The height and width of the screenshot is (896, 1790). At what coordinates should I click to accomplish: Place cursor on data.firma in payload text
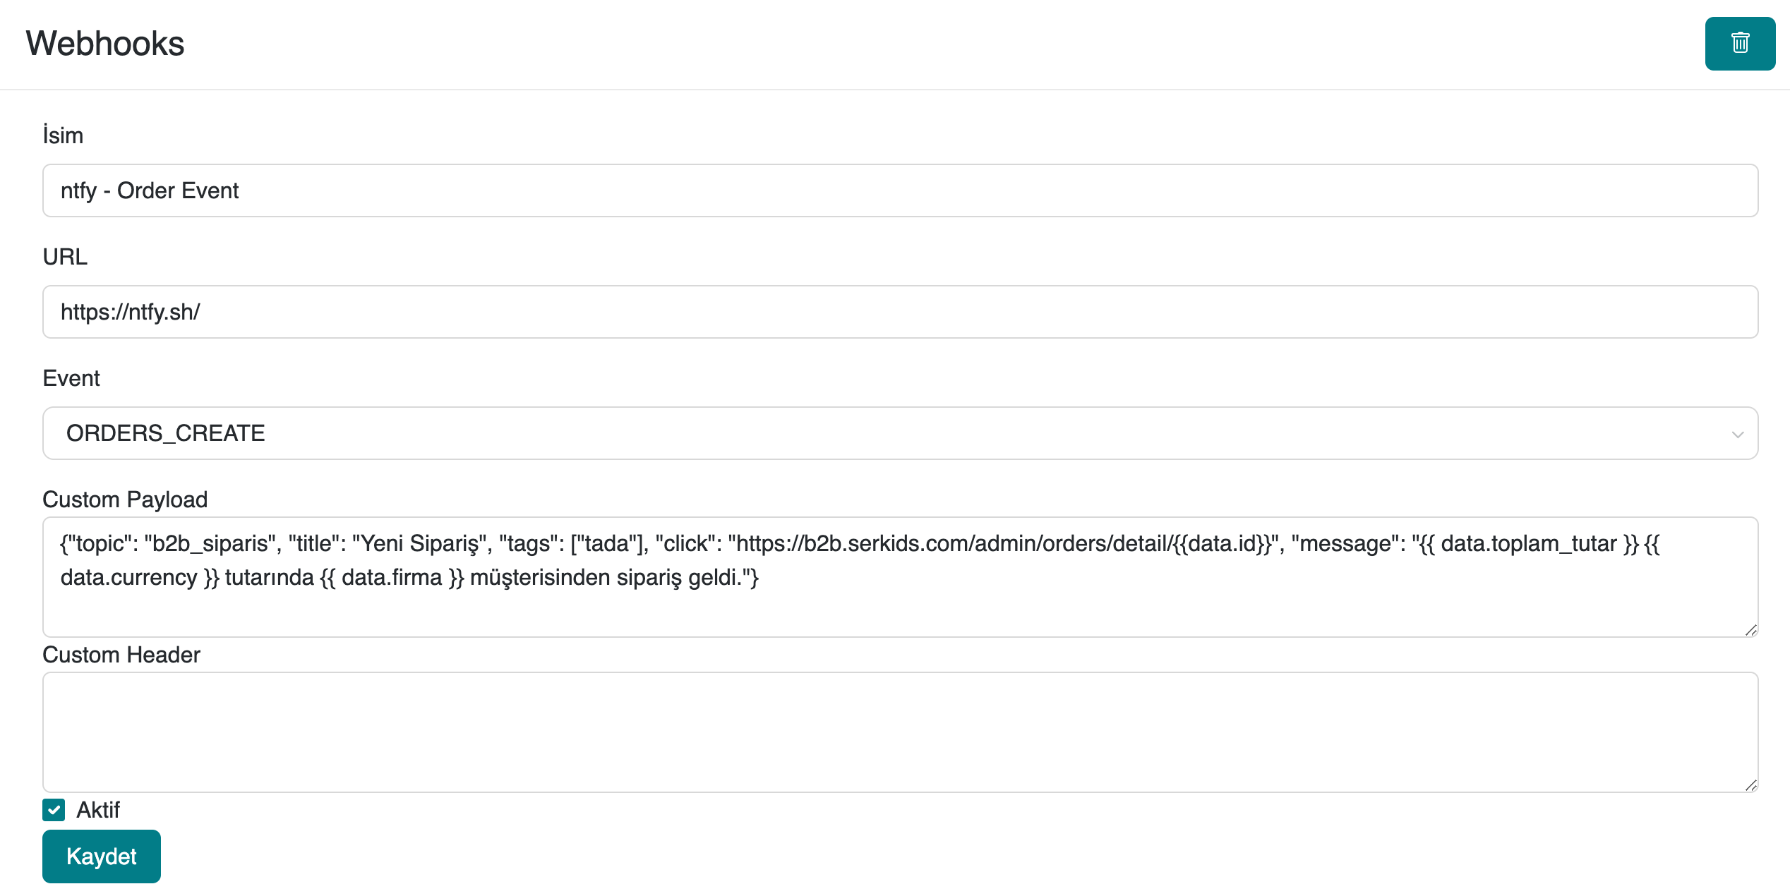coord(392,578)
